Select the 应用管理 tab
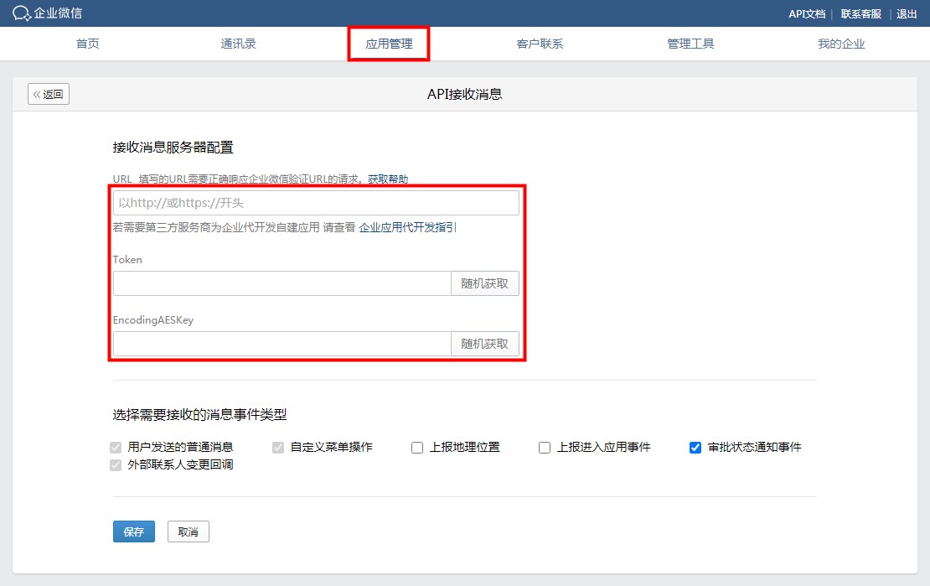930x586 pixels. click(x=389, y=44)
